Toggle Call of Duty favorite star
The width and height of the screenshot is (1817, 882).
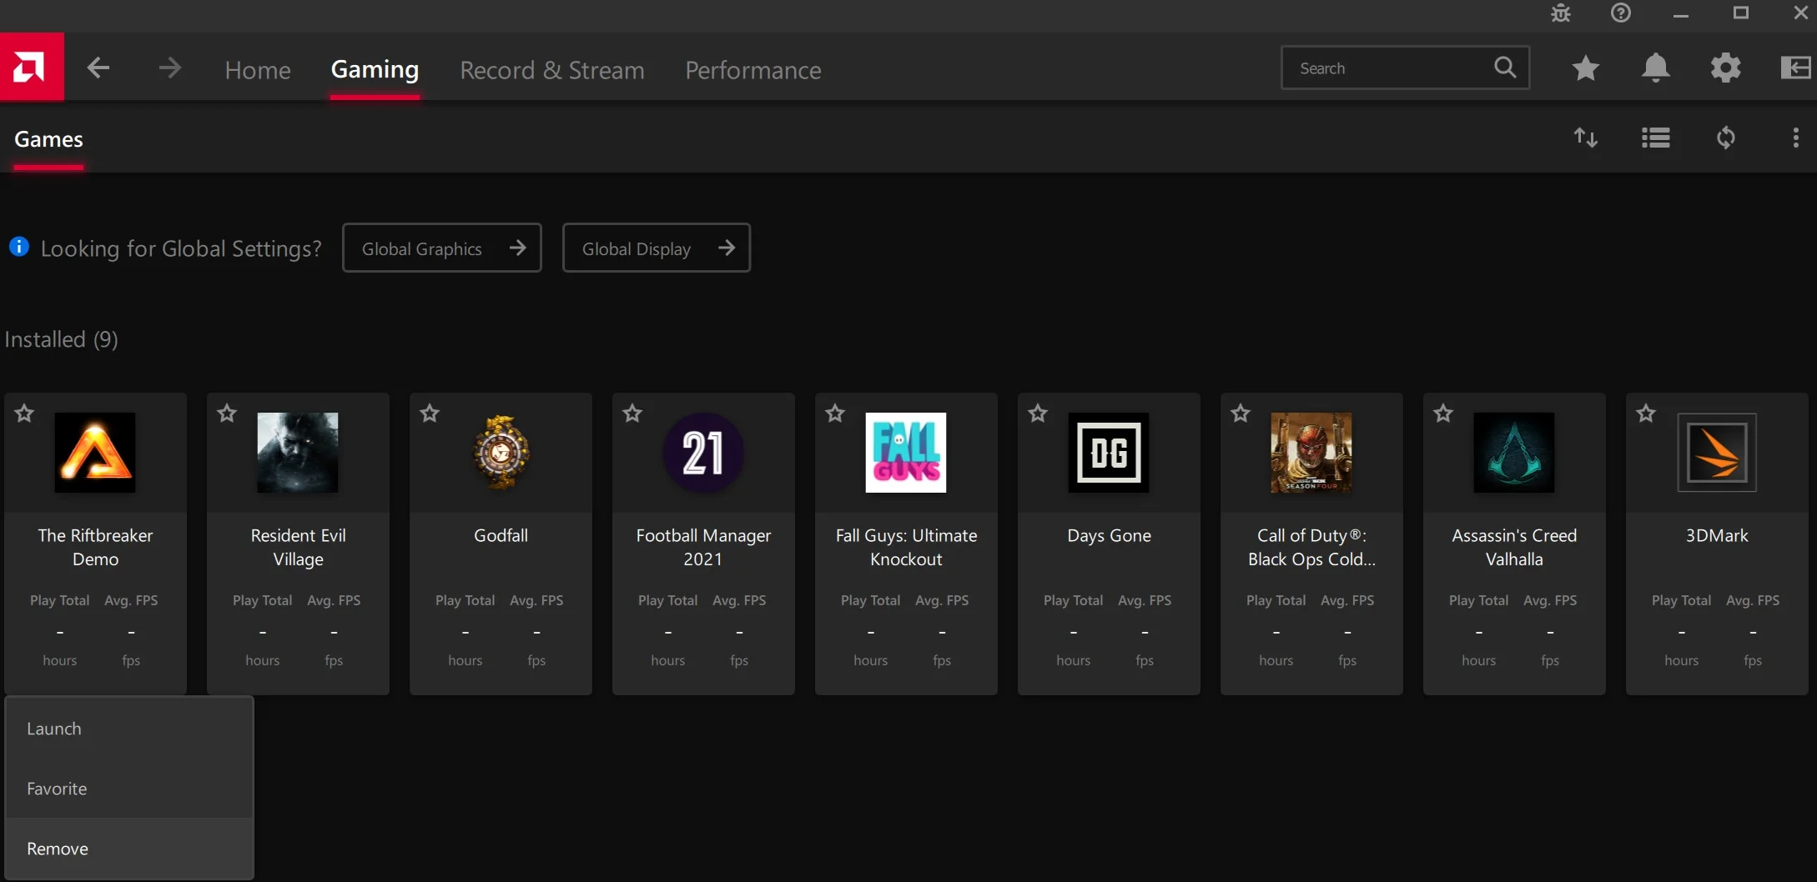[x=1241, y=413]
